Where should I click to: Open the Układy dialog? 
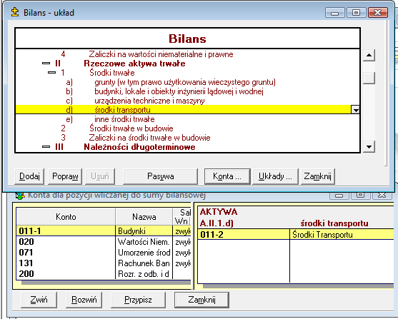tap(275, 176)
